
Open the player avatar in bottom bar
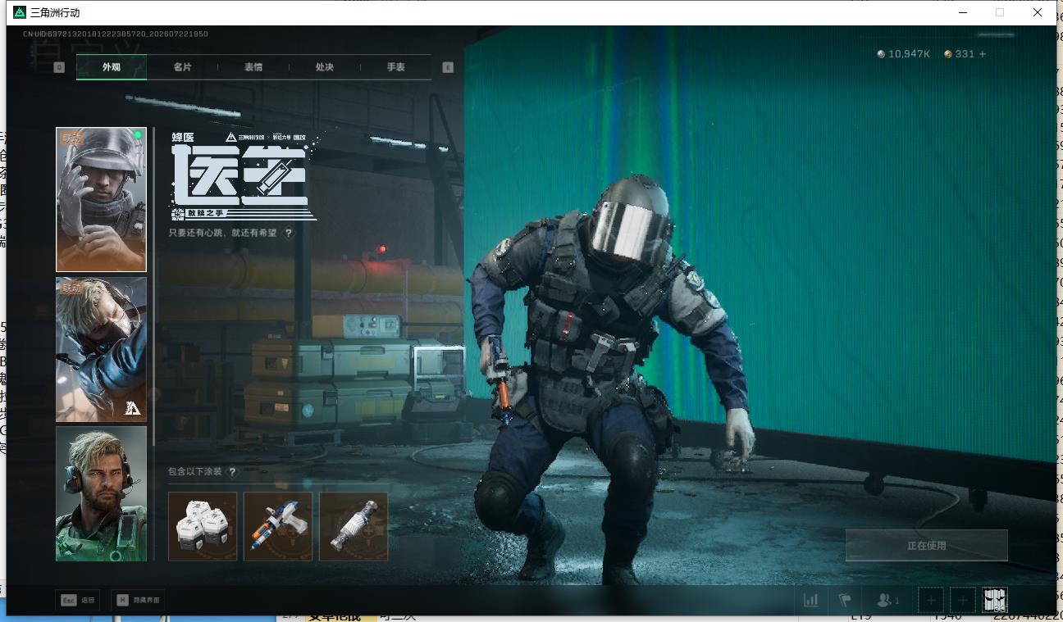pyautogui.click(x=995, y=600)
